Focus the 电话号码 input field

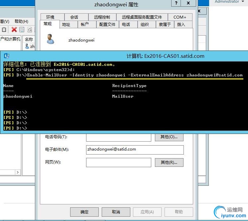tap(119, 138)
